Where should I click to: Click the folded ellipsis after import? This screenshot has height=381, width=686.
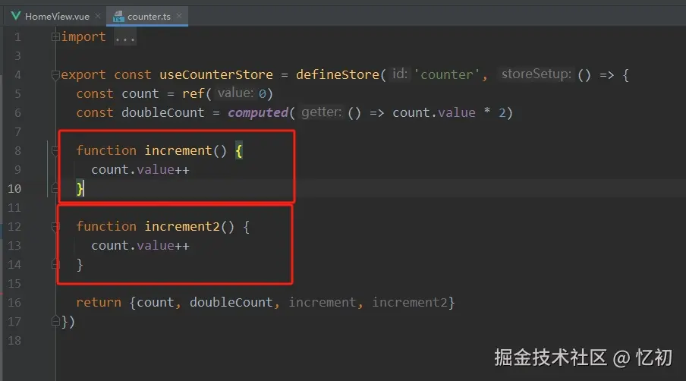pyautogui.click(x=124, y=37)
